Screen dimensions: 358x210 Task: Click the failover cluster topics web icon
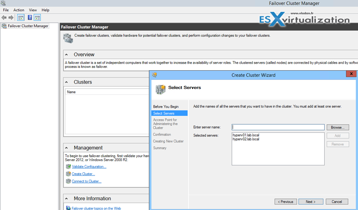68,208
